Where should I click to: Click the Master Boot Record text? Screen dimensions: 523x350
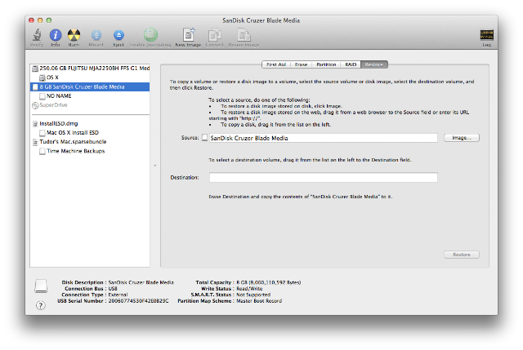tap(259, 301)
